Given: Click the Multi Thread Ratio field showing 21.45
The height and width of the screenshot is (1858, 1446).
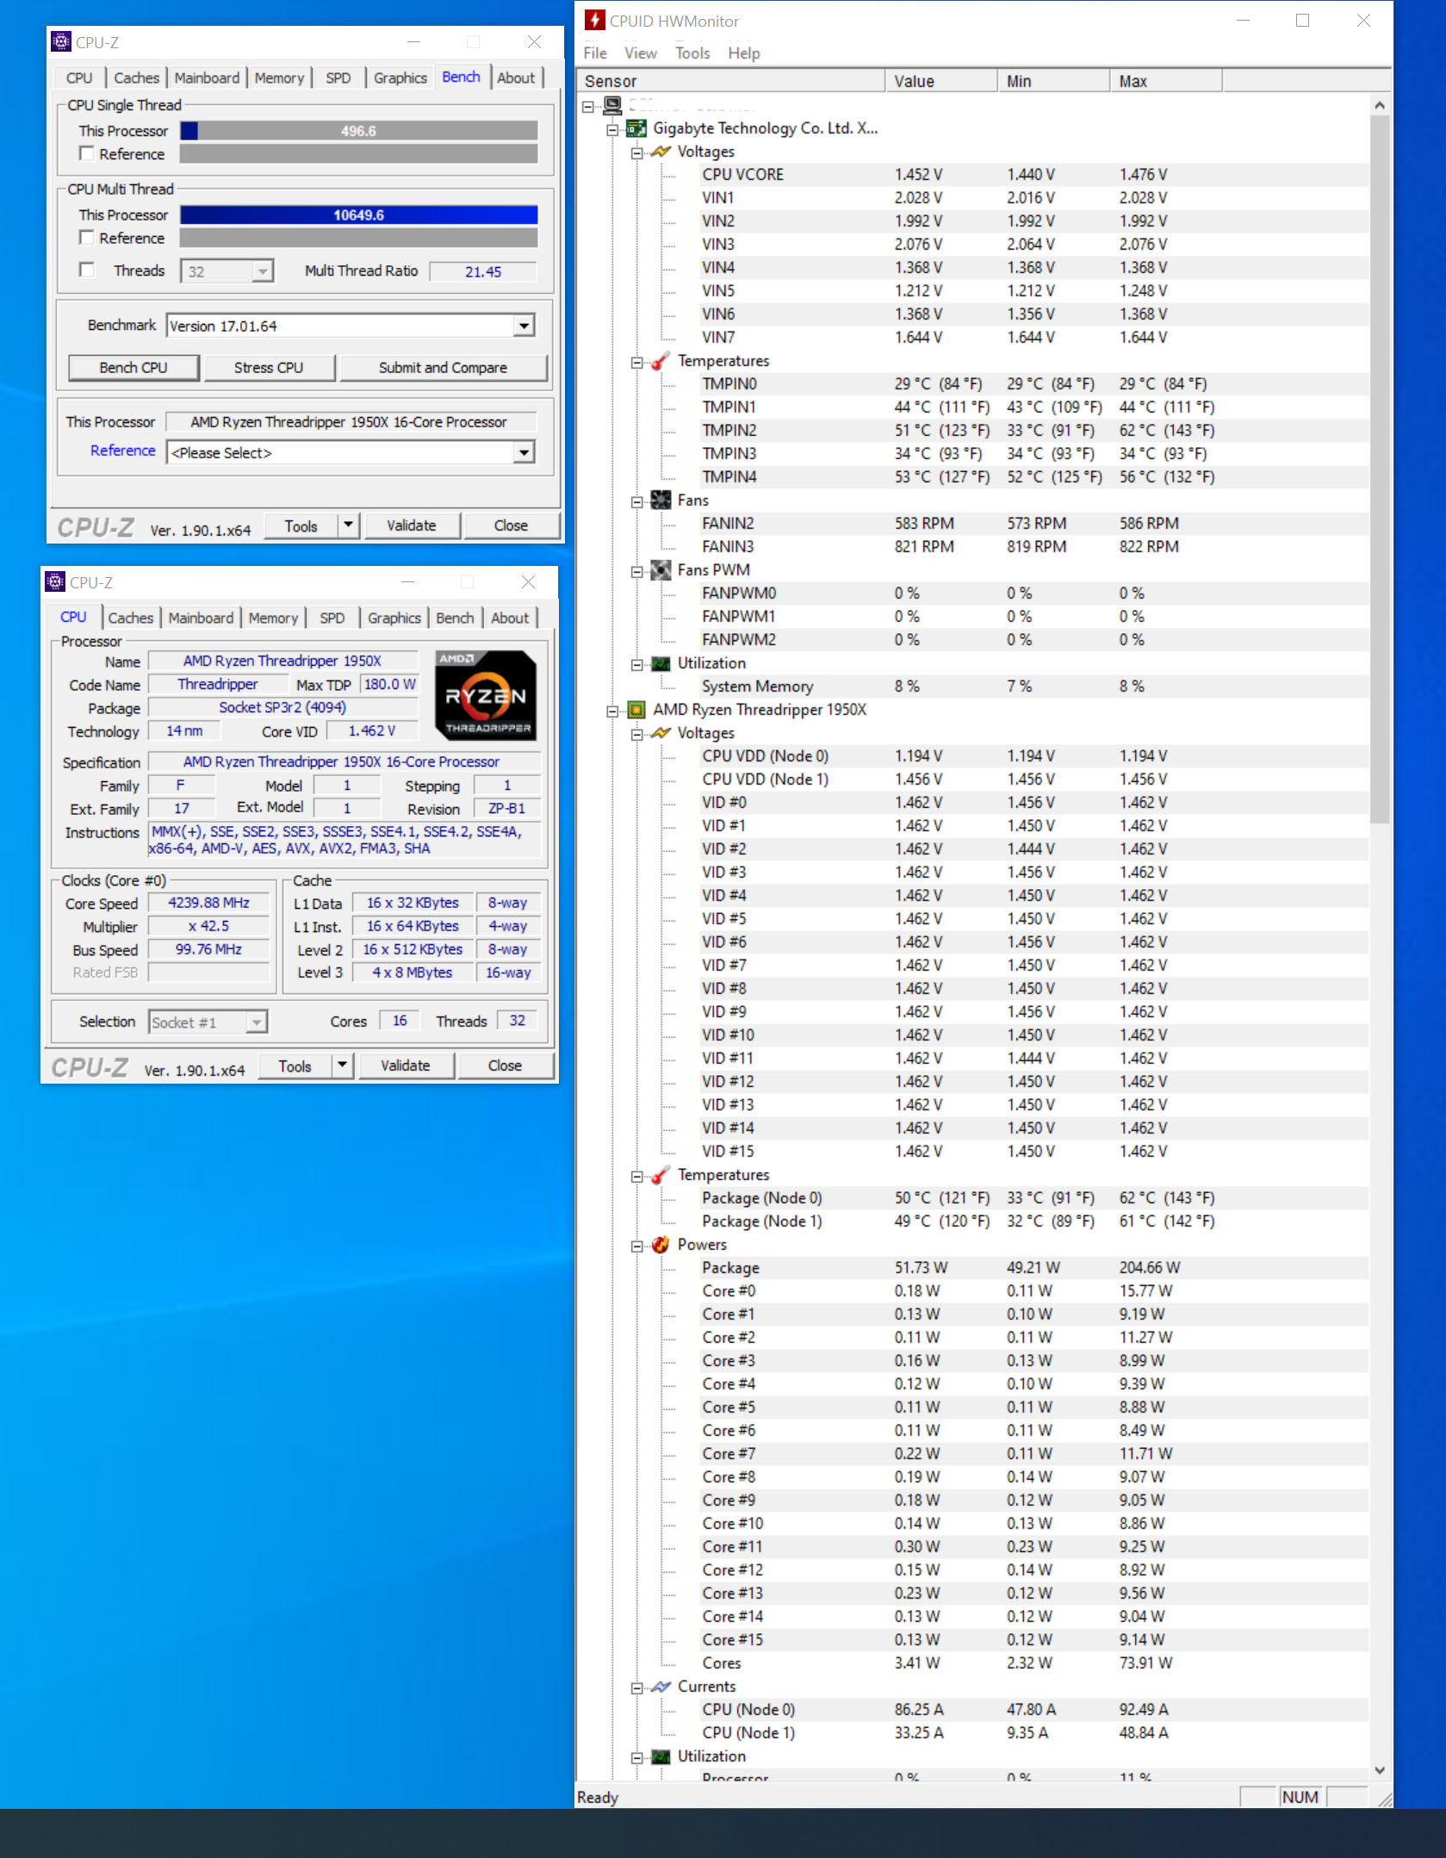Looking at the screenshot, I should pyautogui.click(x=483, y=271).
